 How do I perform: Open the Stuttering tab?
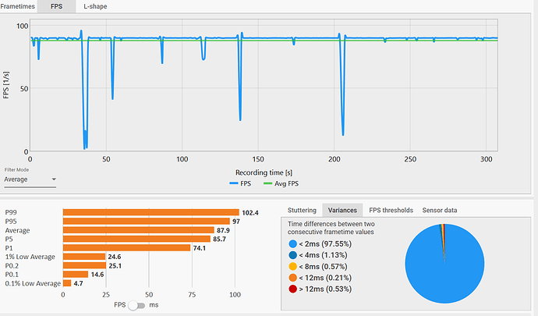pyautogui.click(x=301, y=211)
